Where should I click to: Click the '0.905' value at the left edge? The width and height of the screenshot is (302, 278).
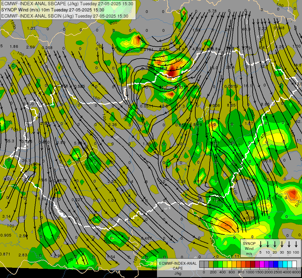(6, 235)
